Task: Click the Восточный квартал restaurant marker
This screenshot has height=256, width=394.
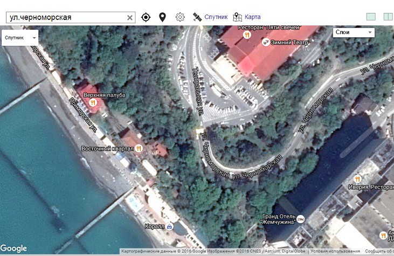Action: pyautogui.click(x=139, y=148)
